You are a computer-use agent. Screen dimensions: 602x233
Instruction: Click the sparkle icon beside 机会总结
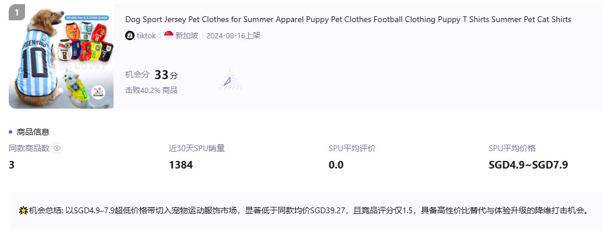pyautogui.click(x=23, y=210)
